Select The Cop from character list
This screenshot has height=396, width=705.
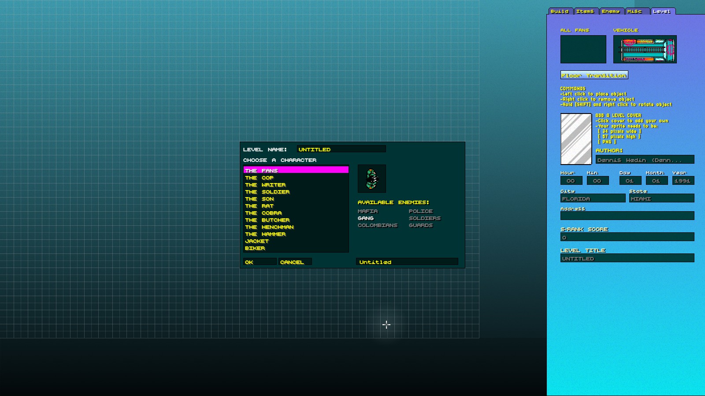tap(260, 178)
